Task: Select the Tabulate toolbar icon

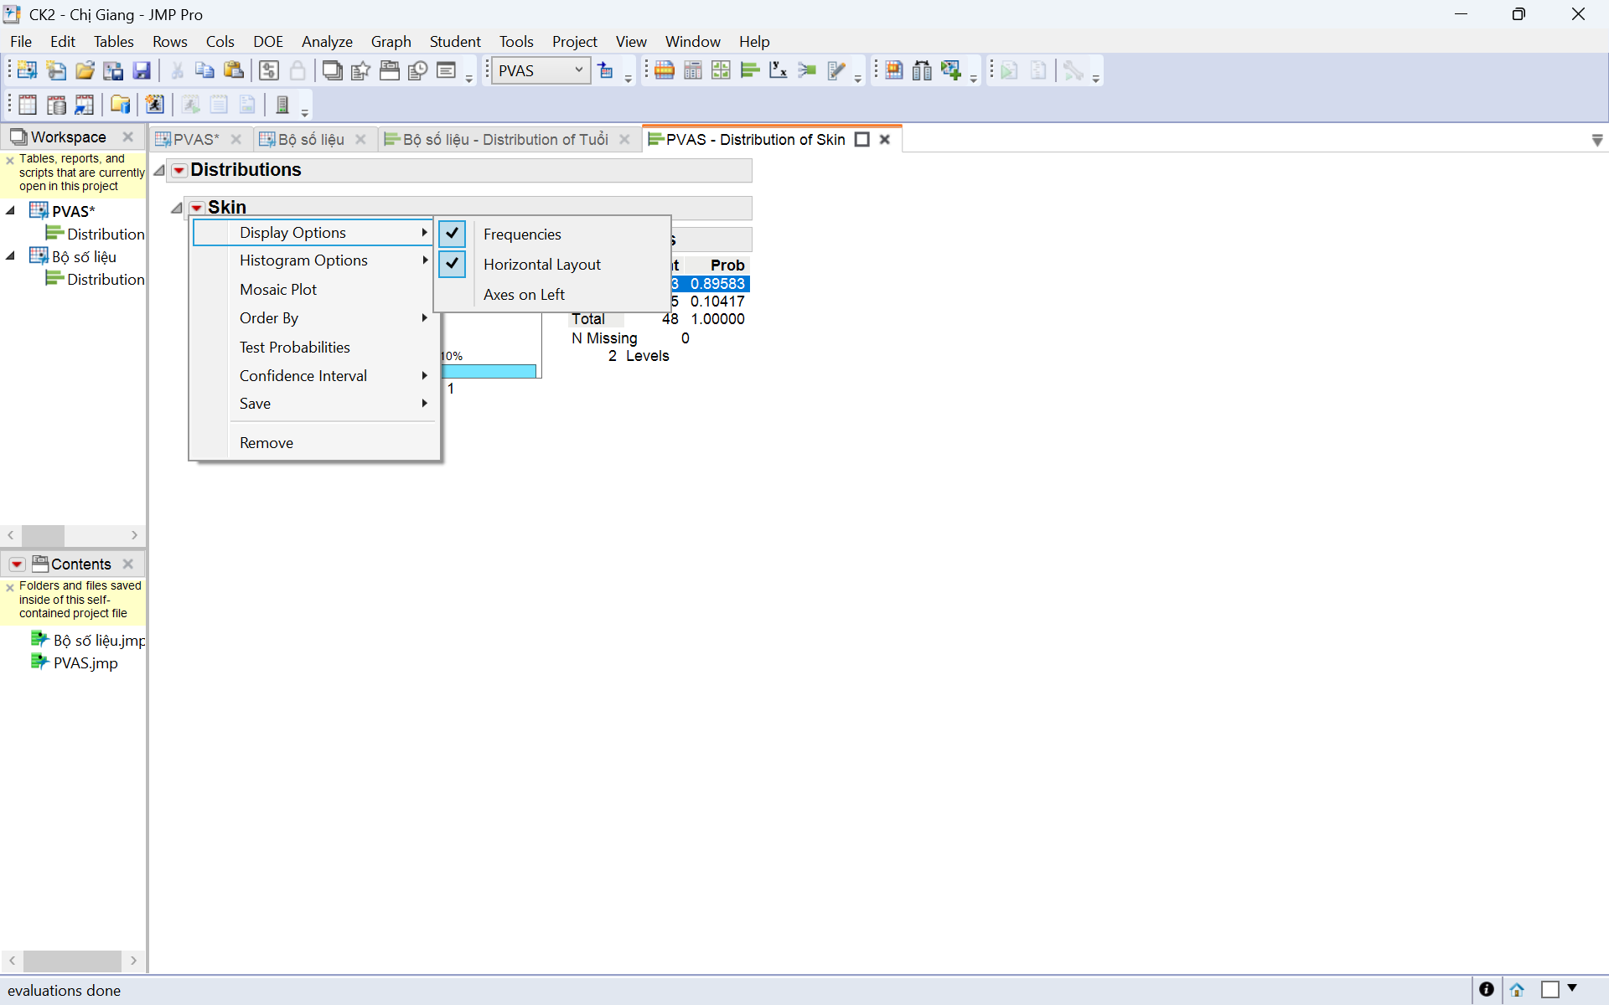Action: click(693, 70)
